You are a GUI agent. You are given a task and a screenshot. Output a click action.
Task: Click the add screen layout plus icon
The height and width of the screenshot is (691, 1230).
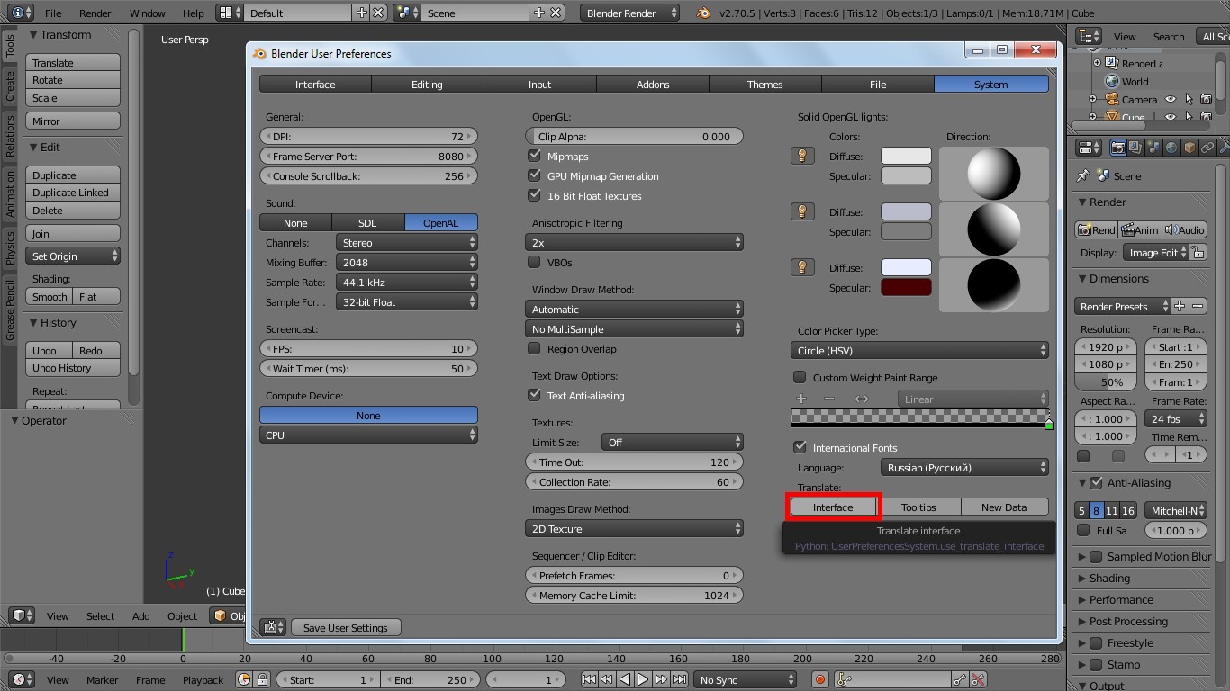(x=361, y=13)
